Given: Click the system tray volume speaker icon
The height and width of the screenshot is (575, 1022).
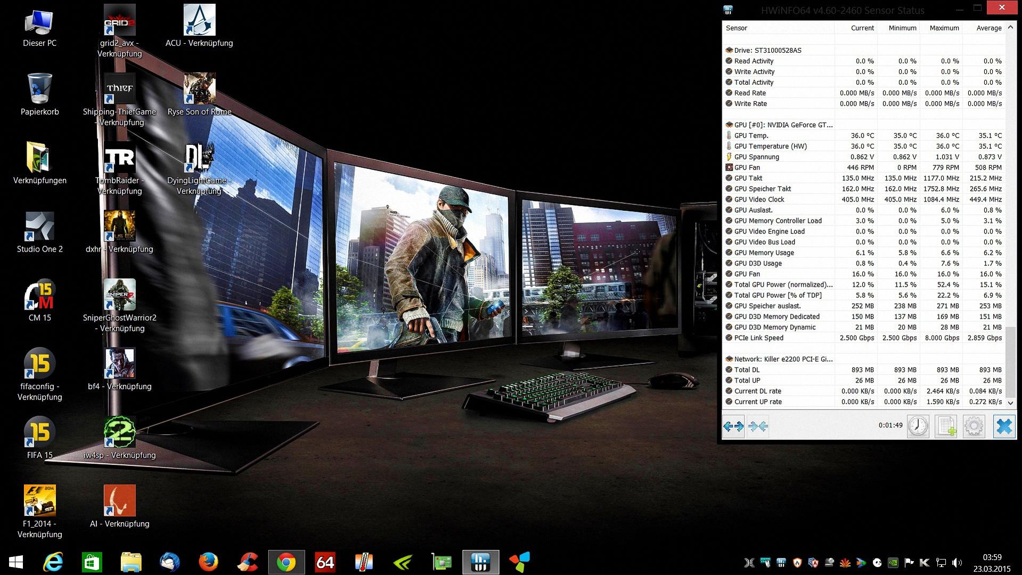Looking at the screenshot, I should (957, 563).
